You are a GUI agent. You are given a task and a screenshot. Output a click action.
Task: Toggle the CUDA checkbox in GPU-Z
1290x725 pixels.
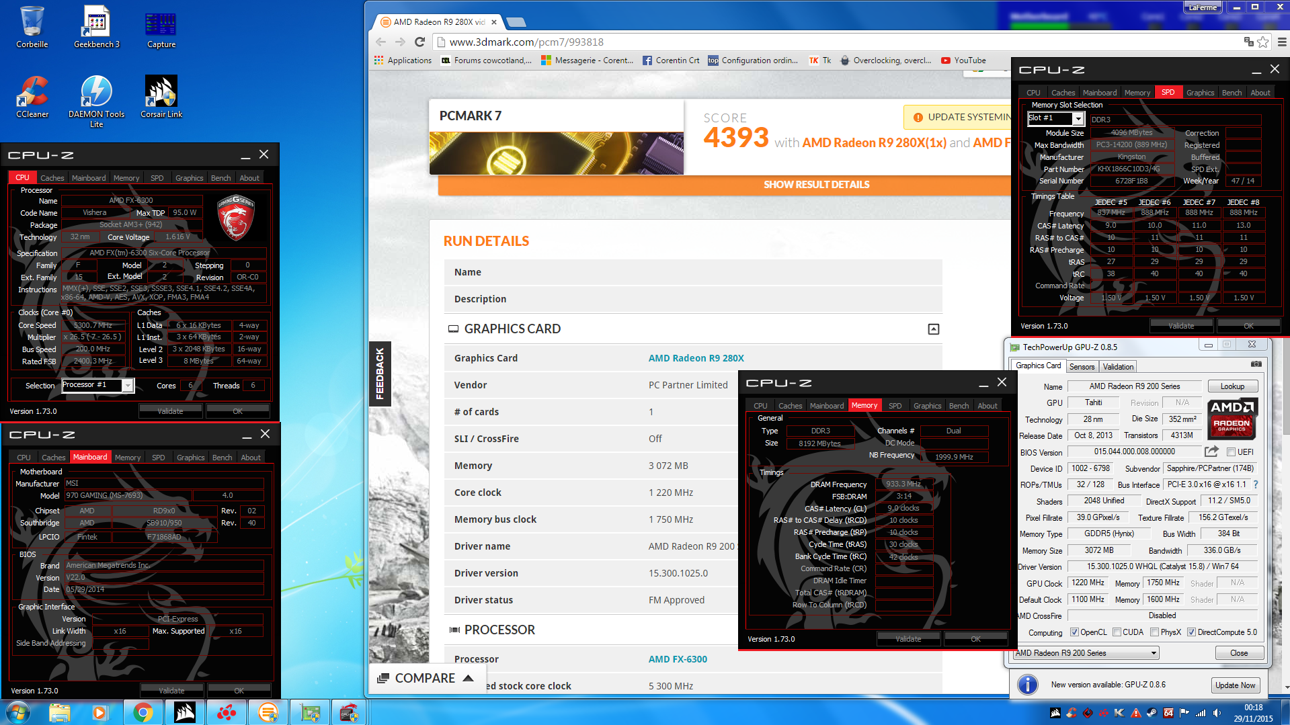[1117, 632]
